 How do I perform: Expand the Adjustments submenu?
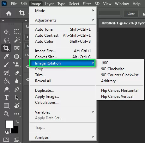[63, 20]
